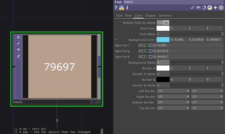
Task: Toggle padlock lock flag on text1 node
Action: tap(18, 56)
